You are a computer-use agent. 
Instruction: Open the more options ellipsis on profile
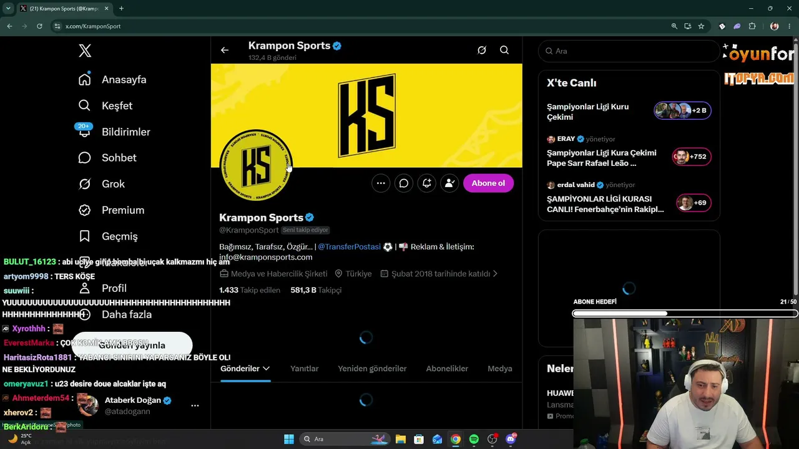click(381, 183)
